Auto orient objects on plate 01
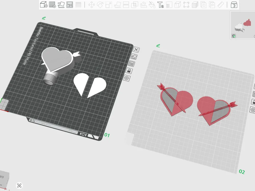The height and width of the screenshot is (191, 255). click(134, 57)
